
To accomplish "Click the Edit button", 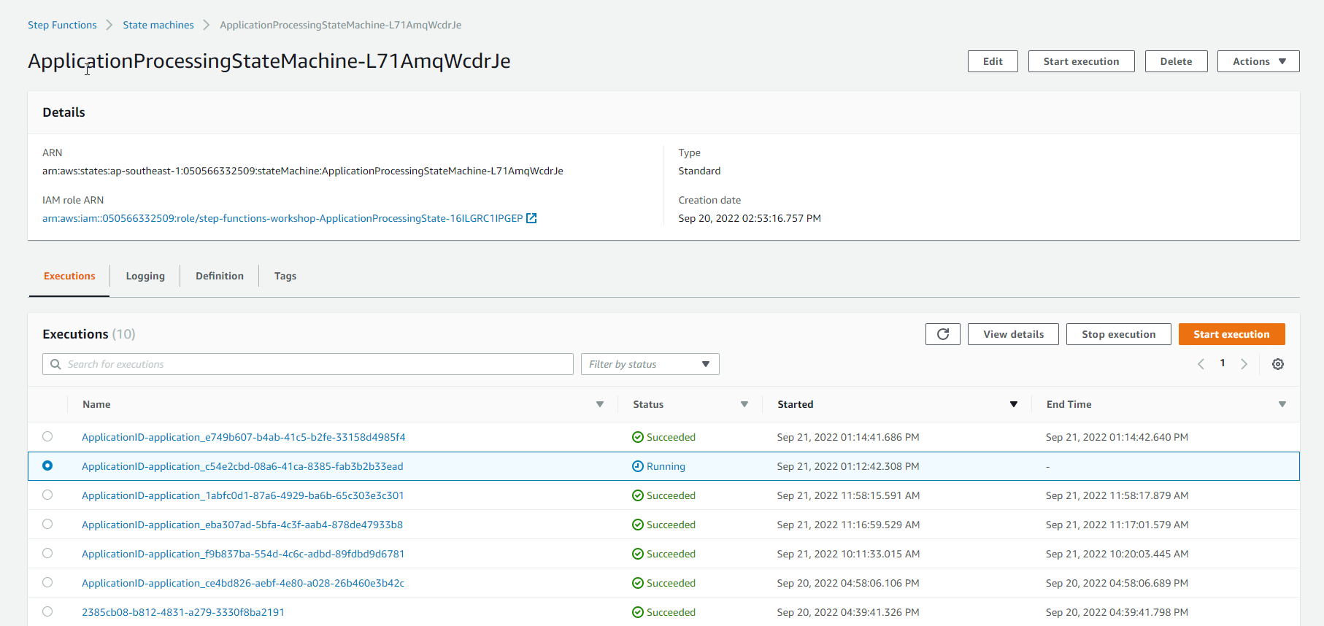I will [993, 61].
